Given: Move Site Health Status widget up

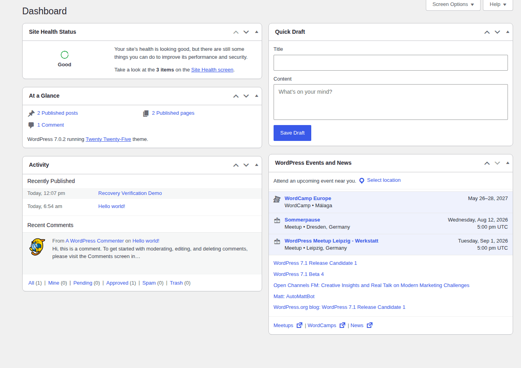Looking at the screenshot, I should pyautogui.click(x=236, y=32).
